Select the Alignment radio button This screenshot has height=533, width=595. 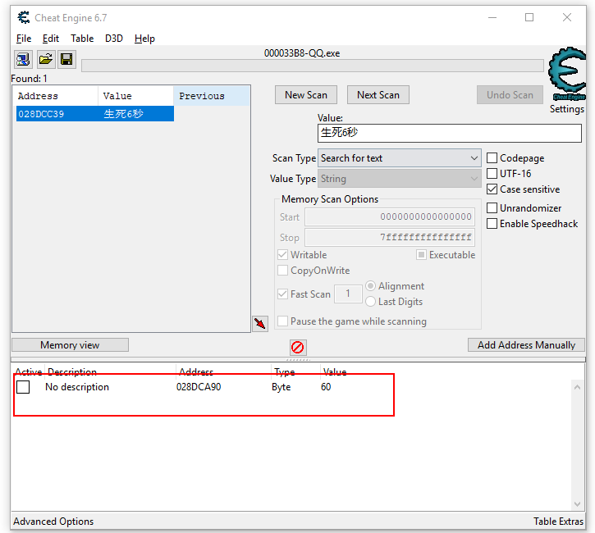pyautogui.click(x=370, y=285)
